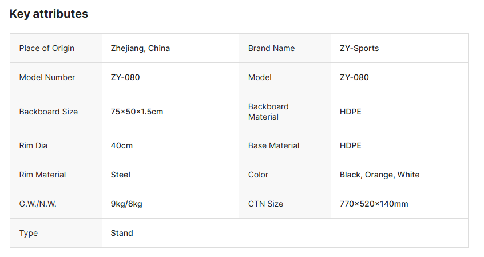Select the 75×50×1.5cm size value
This screenshot has height=257, width=484.
pyautogui.click(x=137, y=112)
